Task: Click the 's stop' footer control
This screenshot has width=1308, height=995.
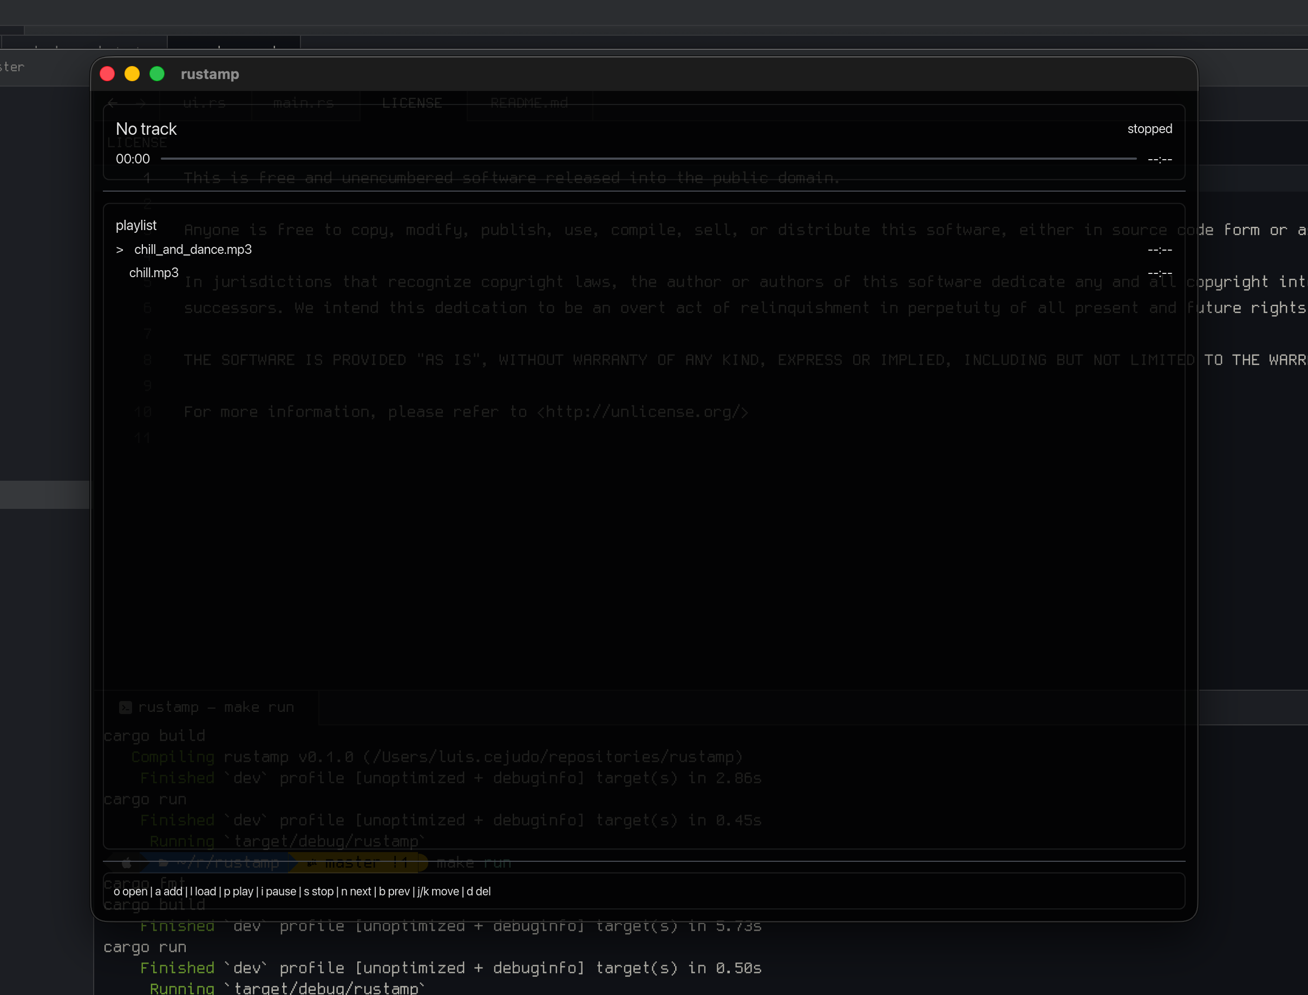Action: click(x=319, y=892)
